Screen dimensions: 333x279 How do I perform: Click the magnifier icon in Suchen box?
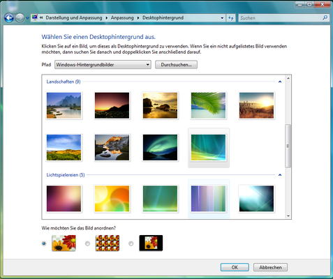pos(325,17)
